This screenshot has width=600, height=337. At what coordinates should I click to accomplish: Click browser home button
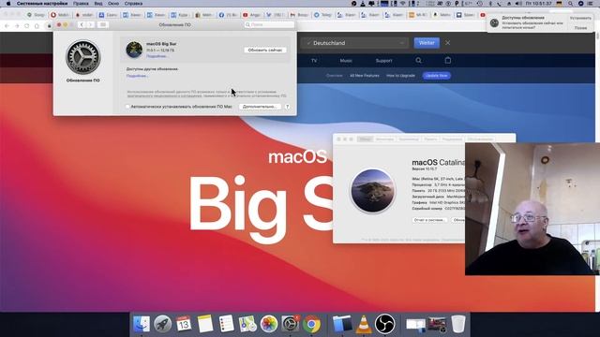37,26
